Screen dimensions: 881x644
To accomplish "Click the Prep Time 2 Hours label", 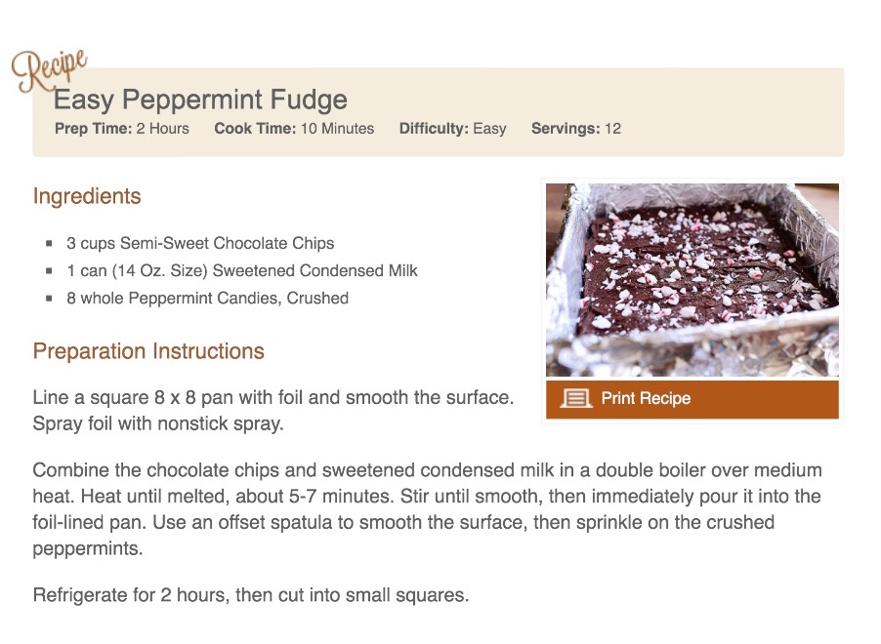I will tap(122, 129).
